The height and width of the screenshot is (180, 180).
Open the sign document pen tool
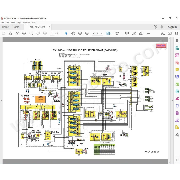141,33
